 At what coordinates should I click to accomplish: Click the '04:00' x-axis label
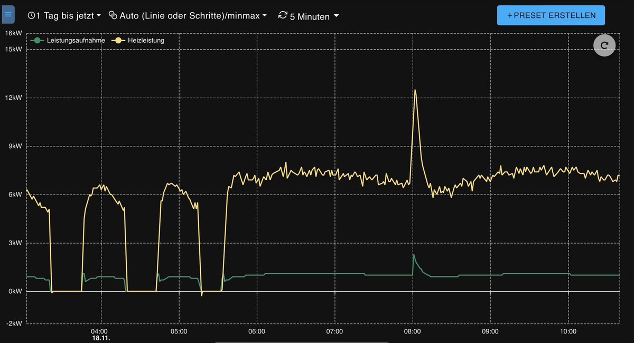click(x=100, y=331)
